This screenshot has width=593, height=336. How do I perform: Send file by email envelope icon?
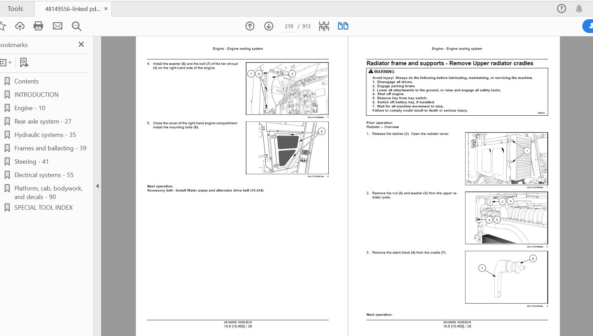click(58, 26)
